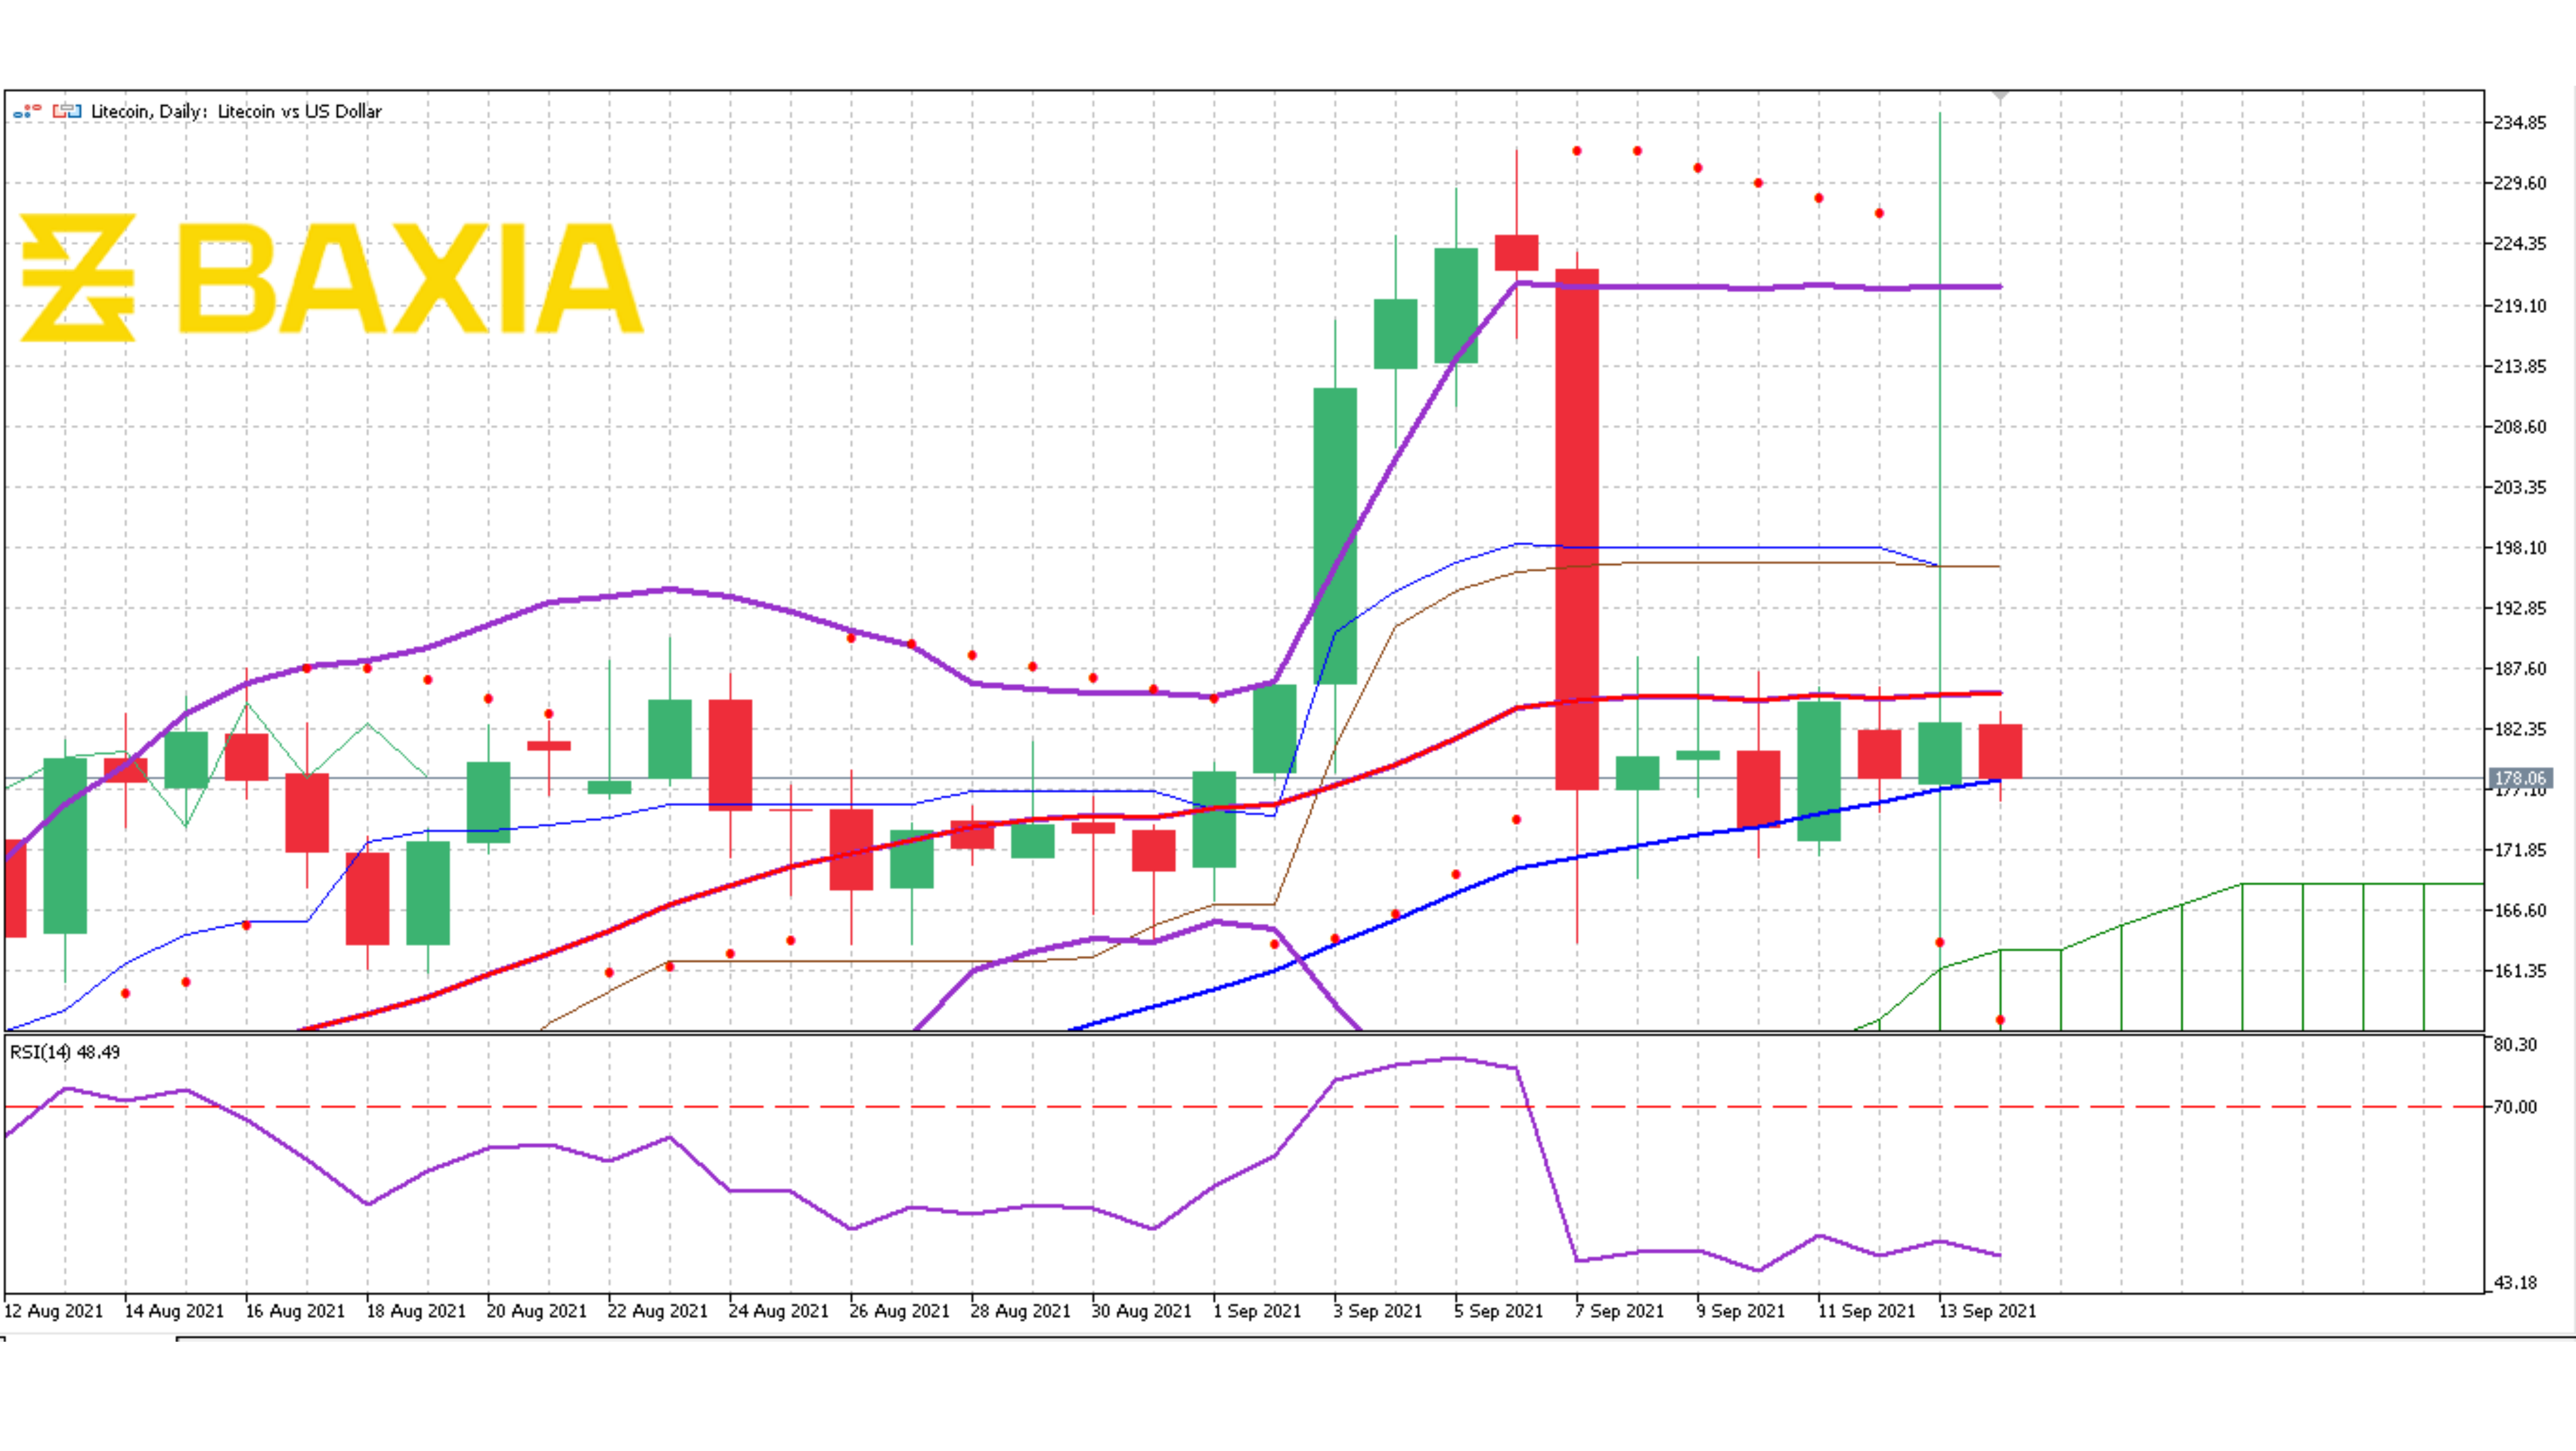Click the 70.00 RSI level label

[x=2514, y=1107]
